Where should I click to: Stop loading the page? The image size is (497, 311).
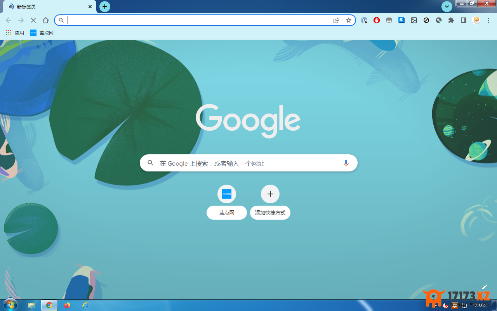pos(33,20)
